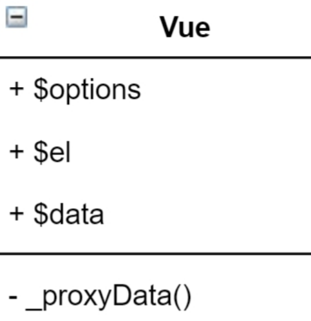Screen dimensions: 311x321
Task: Click blank space between $data and lower divider
Action: pos(155,240)
